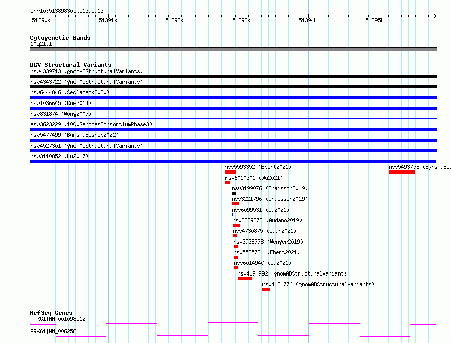Select nsv5593352 Ebert2021 label
This screenshot has height=343, width=451.
click(258, 167)
